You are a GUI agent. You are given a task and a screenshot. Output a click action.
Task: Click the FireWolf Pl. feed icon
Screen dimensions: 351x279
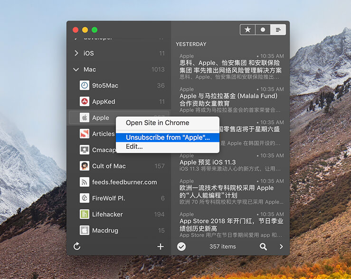(x=85, y=198)
